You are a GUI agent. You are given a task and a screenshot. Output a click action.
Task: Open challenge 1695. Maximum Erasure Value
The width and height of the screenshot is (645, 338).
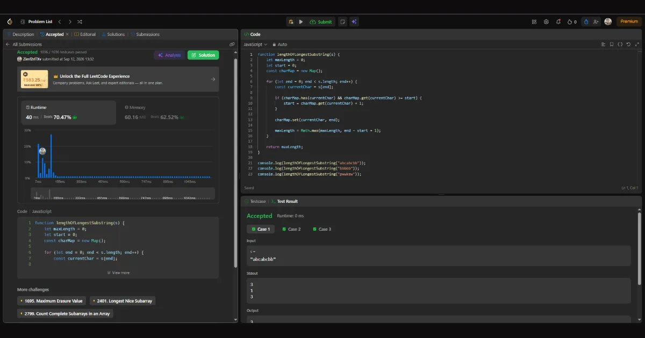tap(52, 301)
